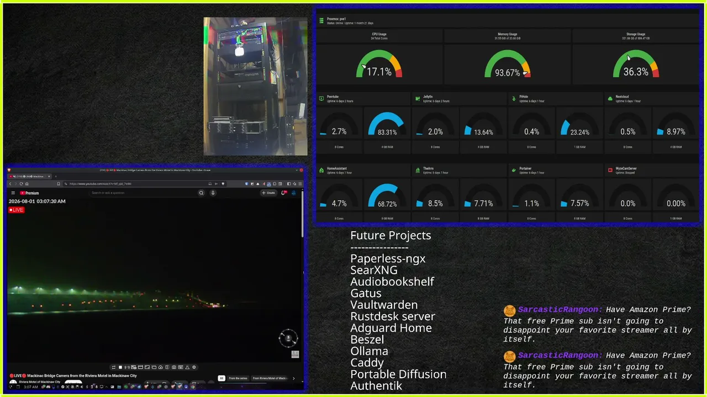The width and height of the screenshot is (707, 397).
Task: Open the Brave browser main menu
Action: tap(301, 184)
